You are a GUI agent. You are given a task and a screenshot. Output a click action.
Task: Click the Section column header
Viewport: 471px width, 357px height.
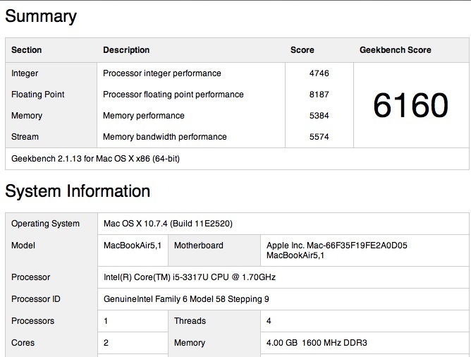26,50
